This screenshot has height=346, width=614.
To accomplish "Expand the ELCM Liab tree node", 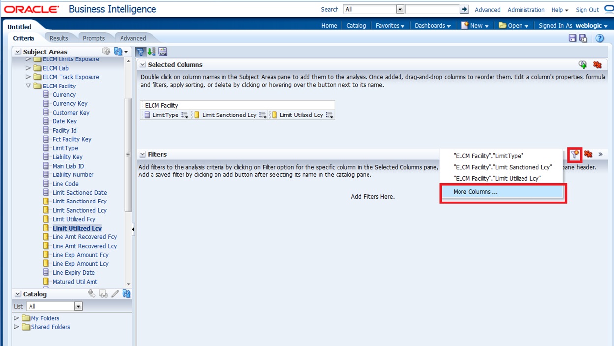I will coord(28,68).
